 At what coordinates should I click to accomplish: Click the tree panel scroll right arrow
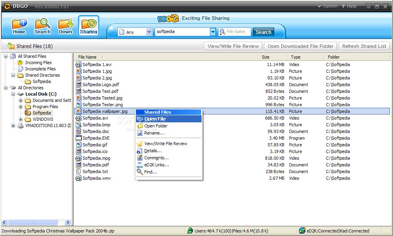[x=68, y=223]
